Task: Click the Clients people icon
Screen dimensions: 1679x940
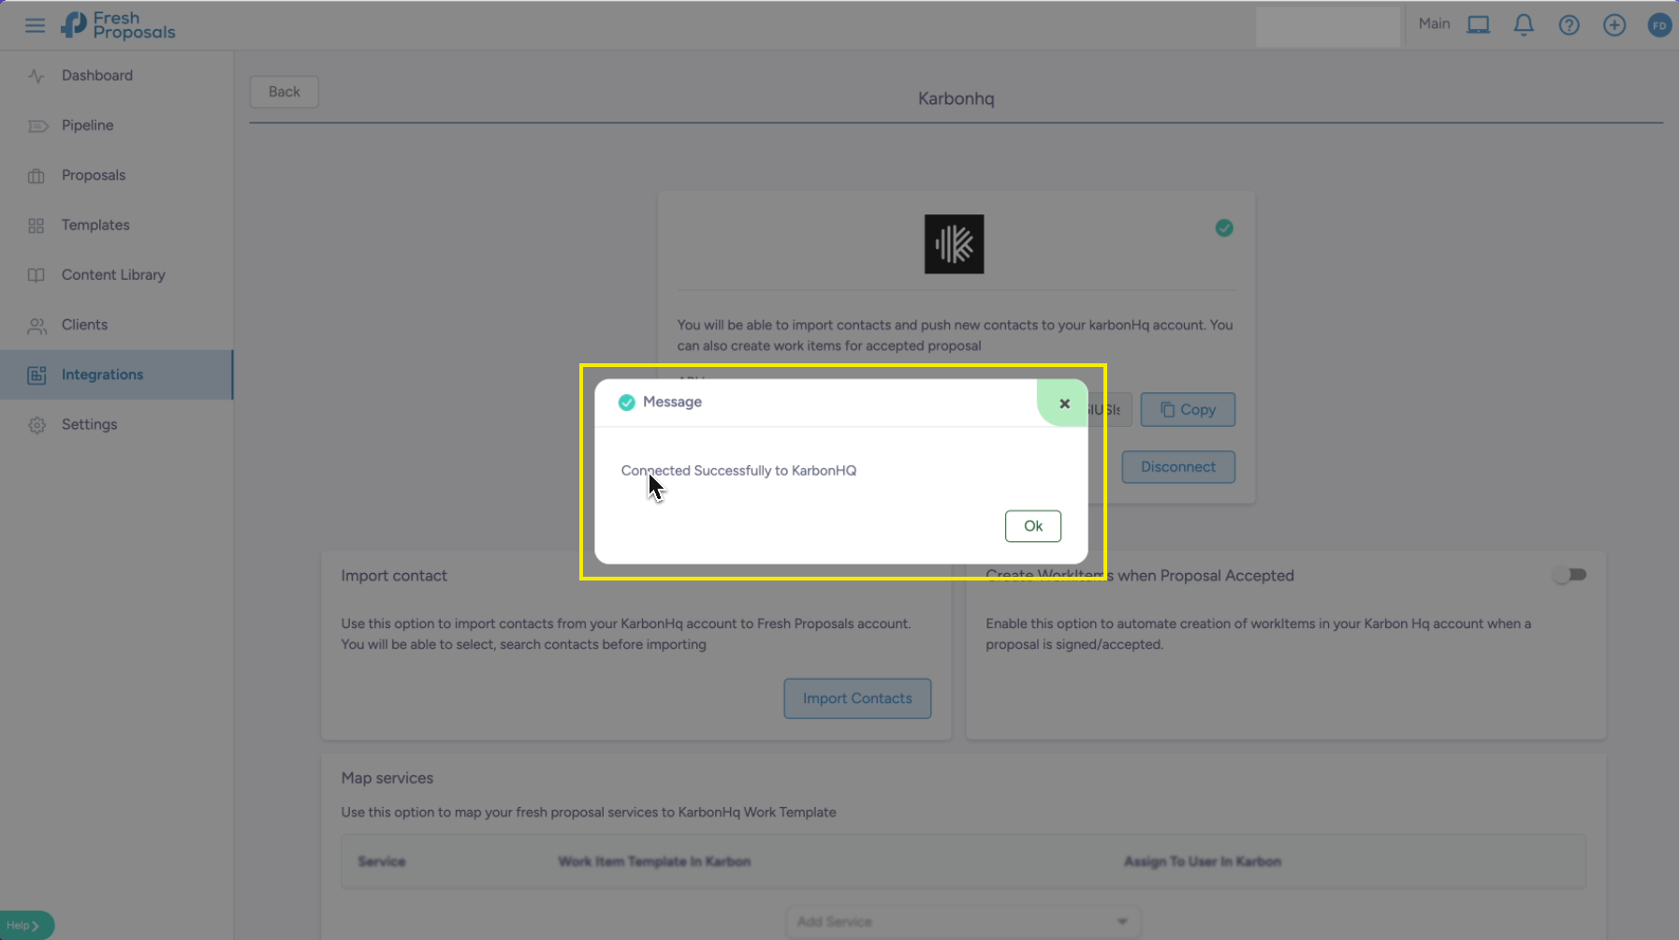Action: pyautogui.click(x=36, y=326)
